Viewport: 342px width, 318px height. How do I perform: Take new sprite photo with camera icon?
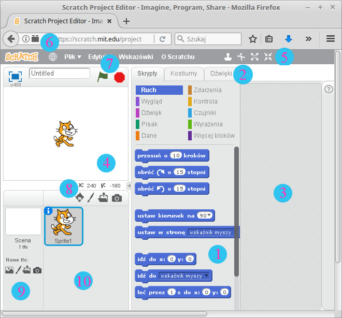coord(117,198)
